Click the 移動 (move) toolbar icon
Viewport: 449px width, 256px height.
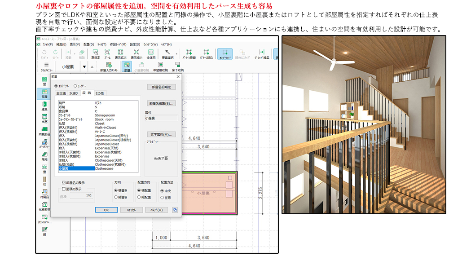pyautogui.click(x=68, y=54)
